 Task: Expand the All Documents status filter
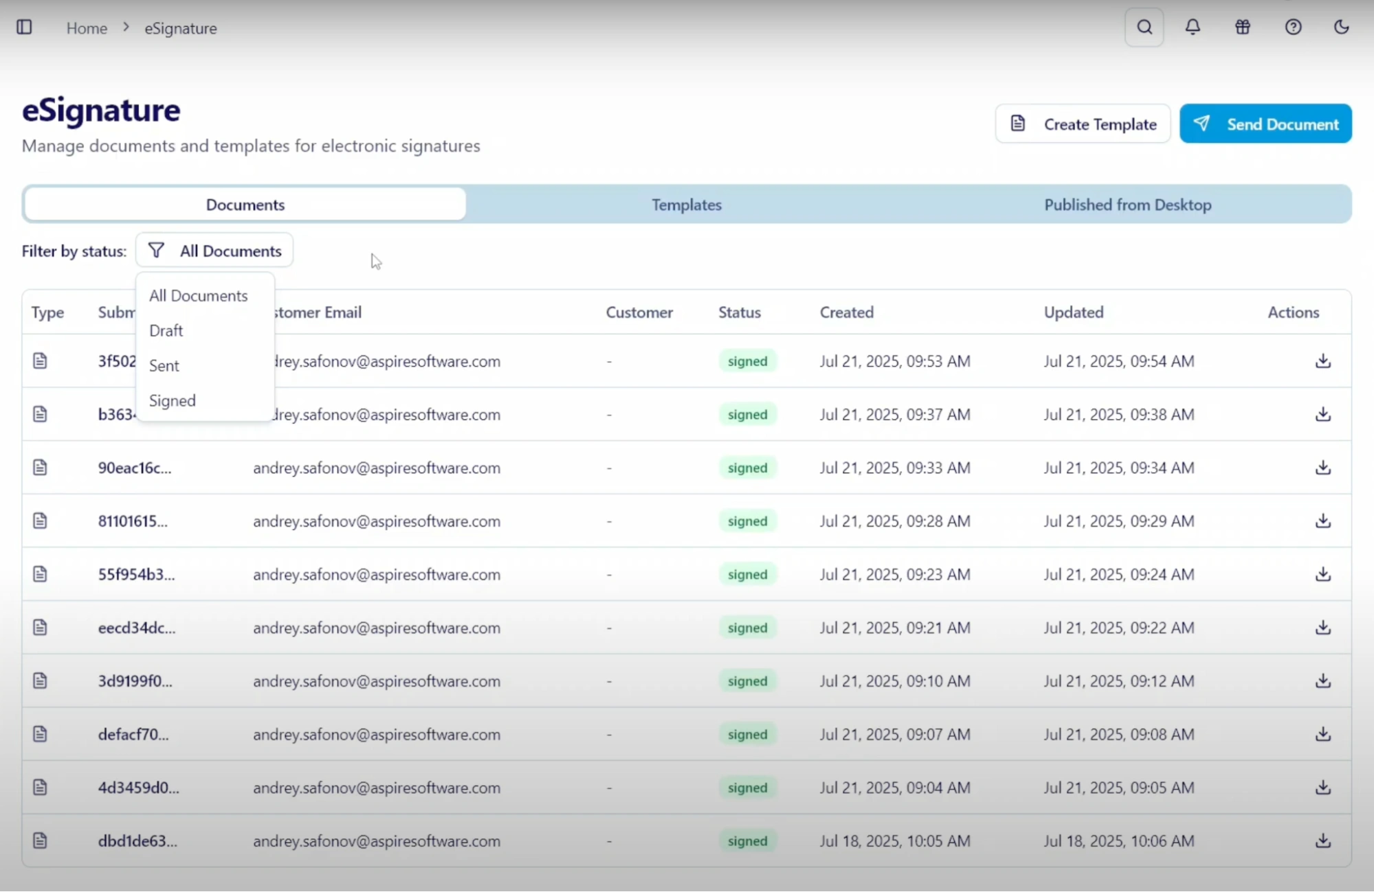point(214,251)
